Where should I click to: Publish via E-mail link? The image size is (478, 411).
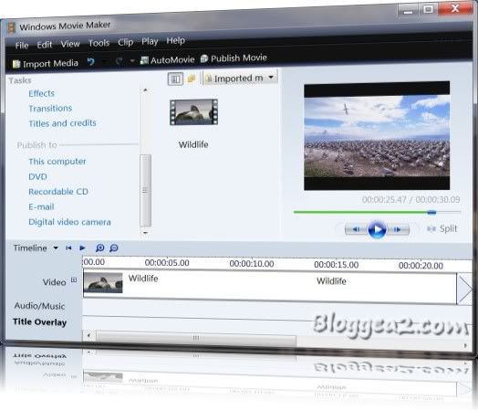pos(41,207)
